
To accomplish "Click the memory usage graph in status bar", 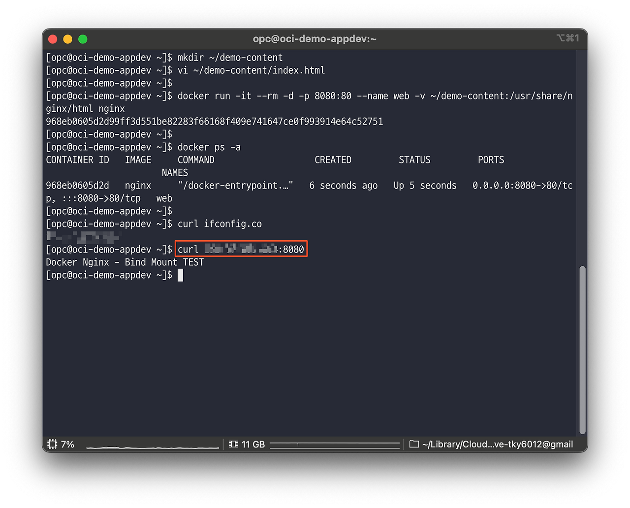I will coord(334,445).
